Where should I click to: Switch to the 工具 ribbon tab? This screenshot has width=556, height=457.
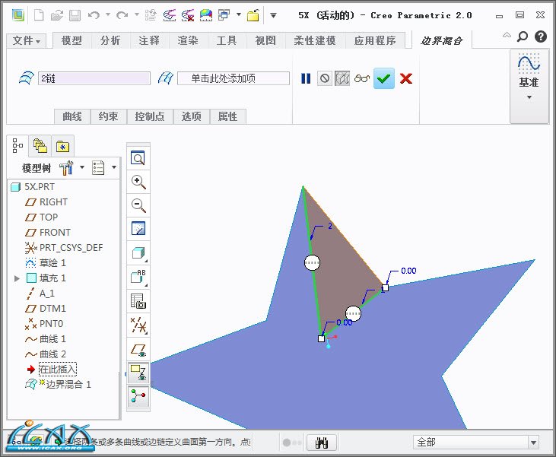pyautogui.click(x=227, y=40)
